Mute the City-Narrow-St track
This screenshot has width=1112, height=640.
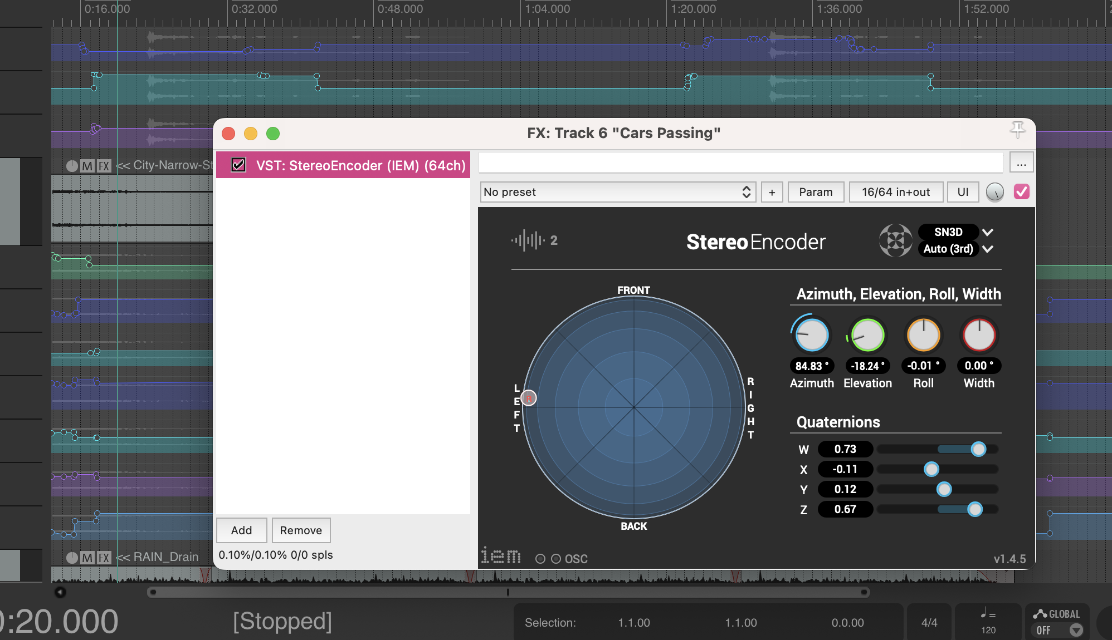[87, 166]
